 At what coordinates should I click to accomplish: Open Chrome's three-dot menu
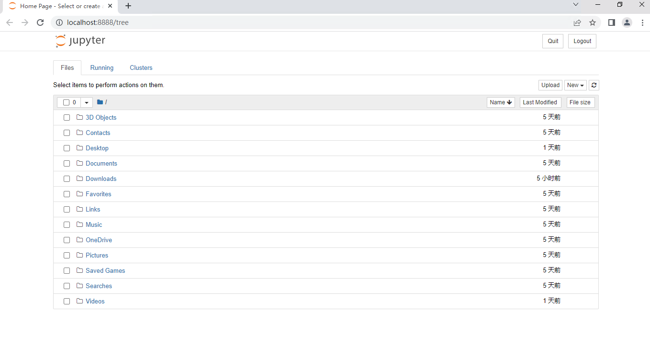click(x=641, y=22)
